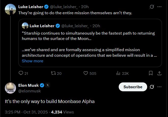Open Grok icon beside Subscribe button

(x=152, y=87)
